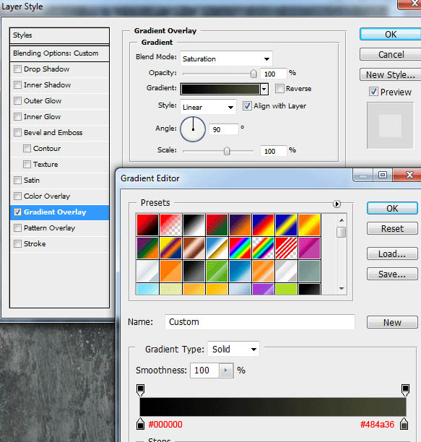Click the Load... button in Gradient Editor
The image size is (421, 442).
[392, 253]
